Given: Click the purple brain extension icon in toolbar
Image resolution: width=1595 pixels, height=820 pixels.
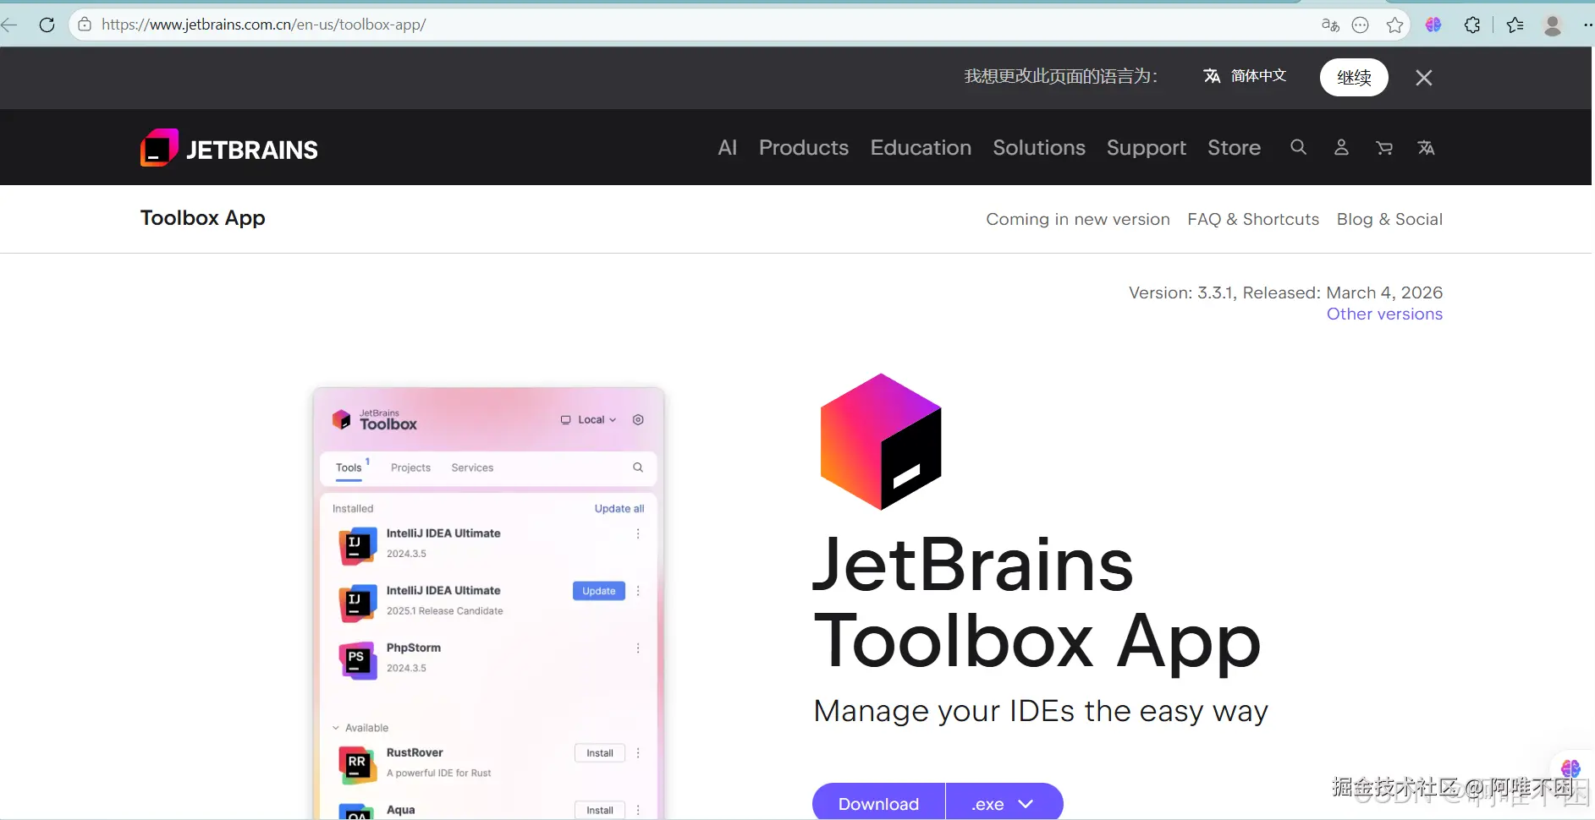Looking at the screenshot, I should [1433, 25].
